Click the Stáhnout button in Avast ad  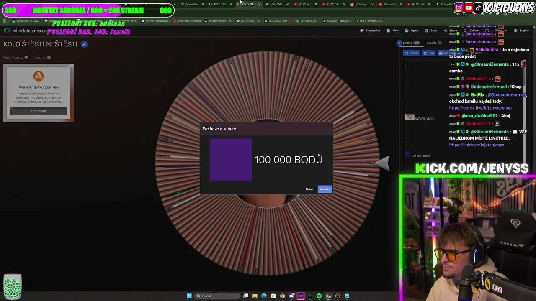39,111
